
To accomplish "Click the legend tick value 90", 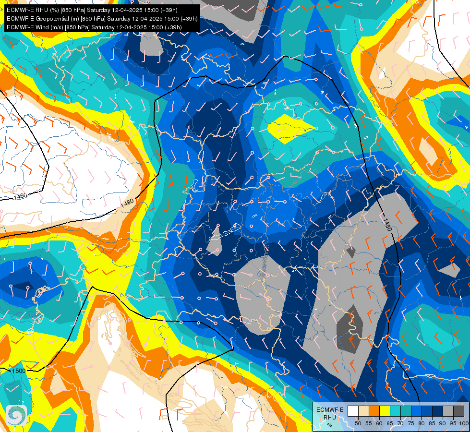I will 443,423.
